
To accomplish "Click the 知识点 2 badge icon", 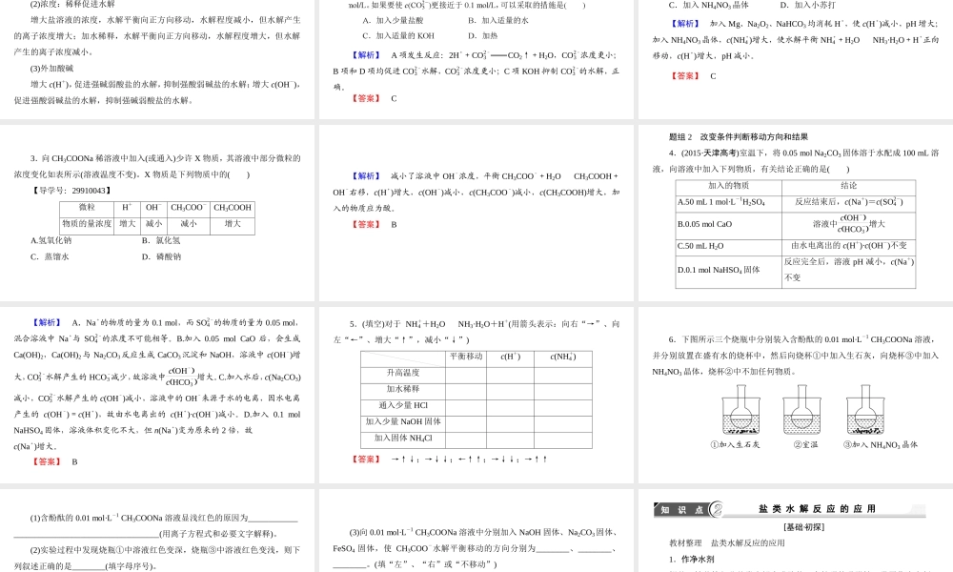I will 680,508.
